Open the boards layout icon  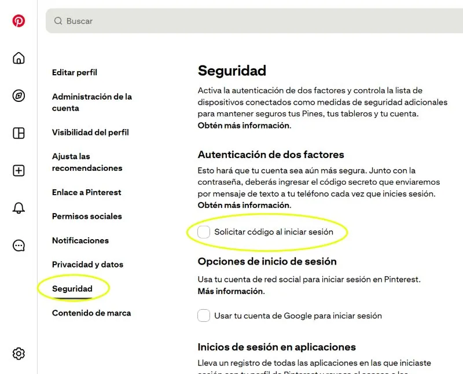click(19, 133)
